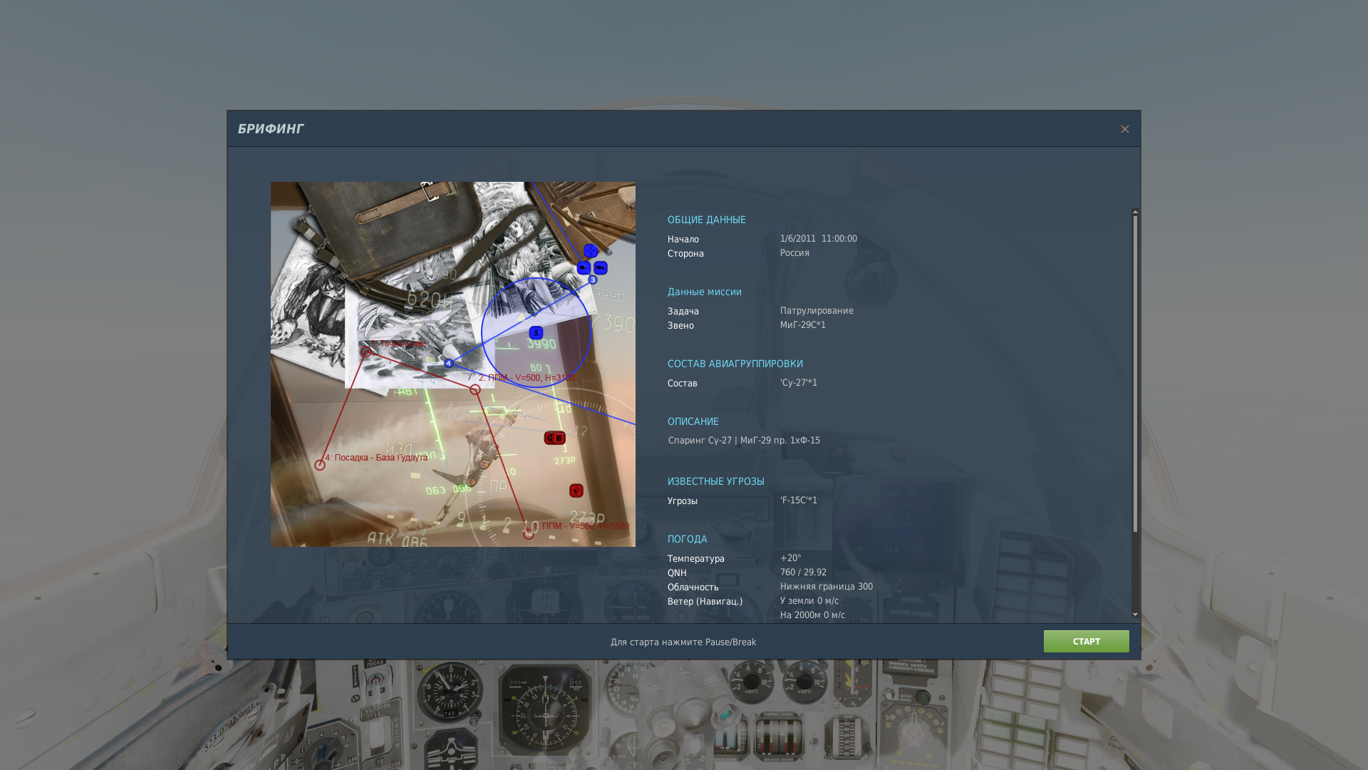The height and width of the screenshot is (770, 1368).
Task: Click the ОПИСАНИЕ section heading
Action: click(693, 421)
